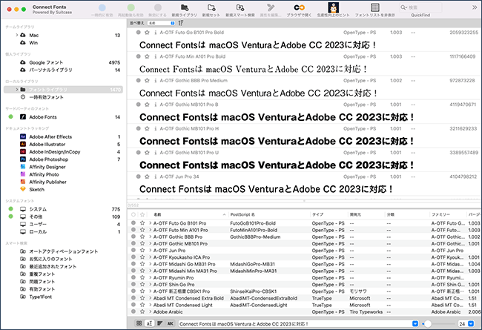Open the お気に入りのフォント smart search

50,259
